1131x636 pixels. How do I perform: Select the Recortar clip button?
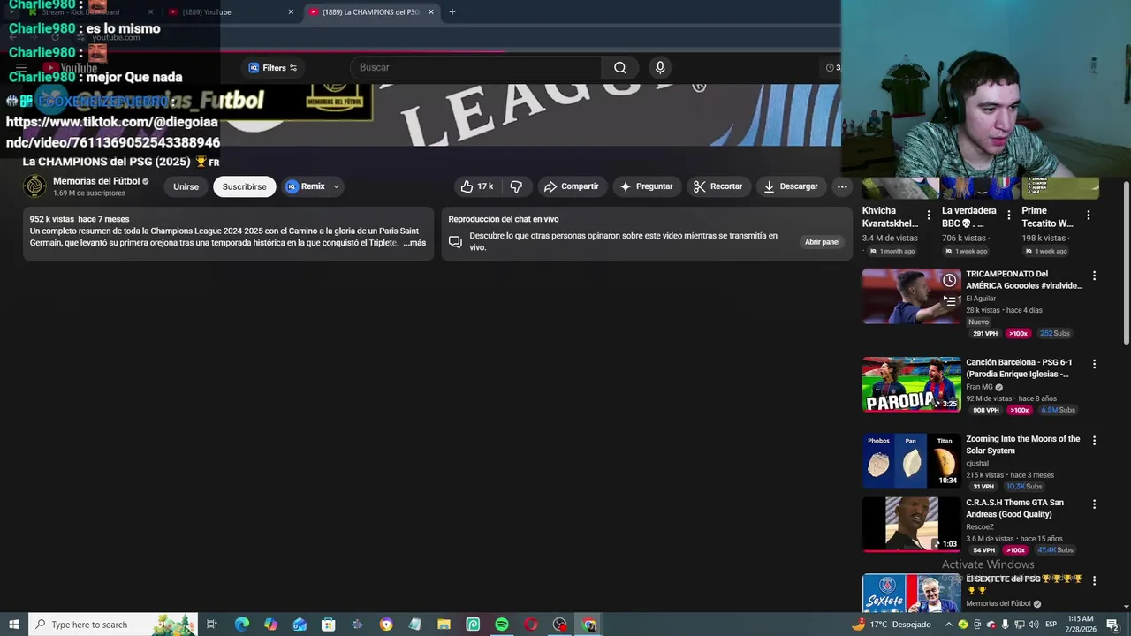click(x=717, y=186)
